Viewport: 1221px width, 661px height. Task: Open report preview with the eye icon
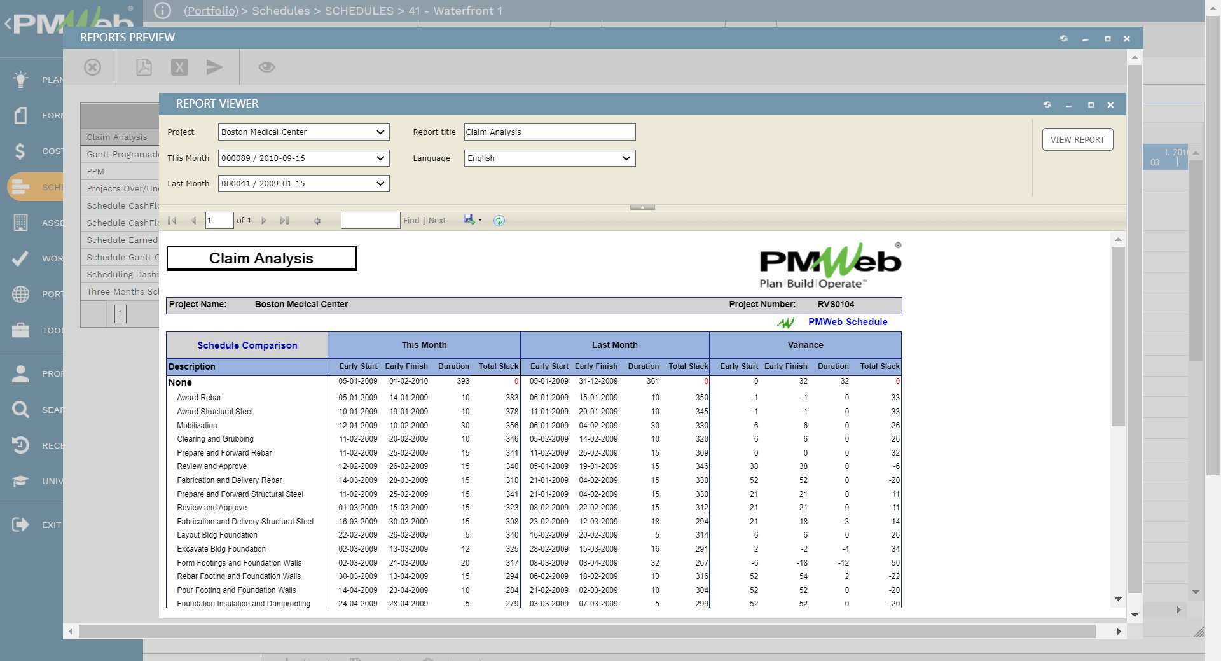[266, 67]
